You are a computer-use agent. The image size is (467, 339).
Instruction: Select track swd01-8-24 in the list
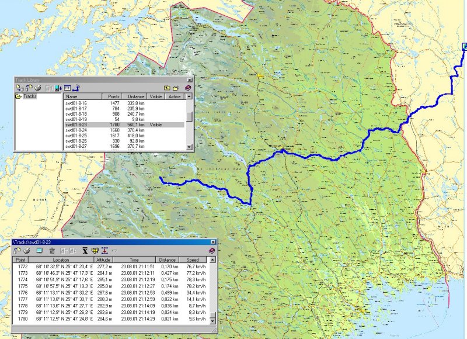[x=76, y=130]
